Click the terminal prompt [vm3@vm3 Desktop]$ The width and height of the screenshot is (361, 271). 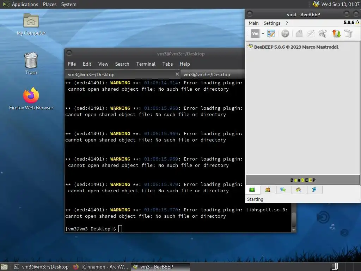91,229
